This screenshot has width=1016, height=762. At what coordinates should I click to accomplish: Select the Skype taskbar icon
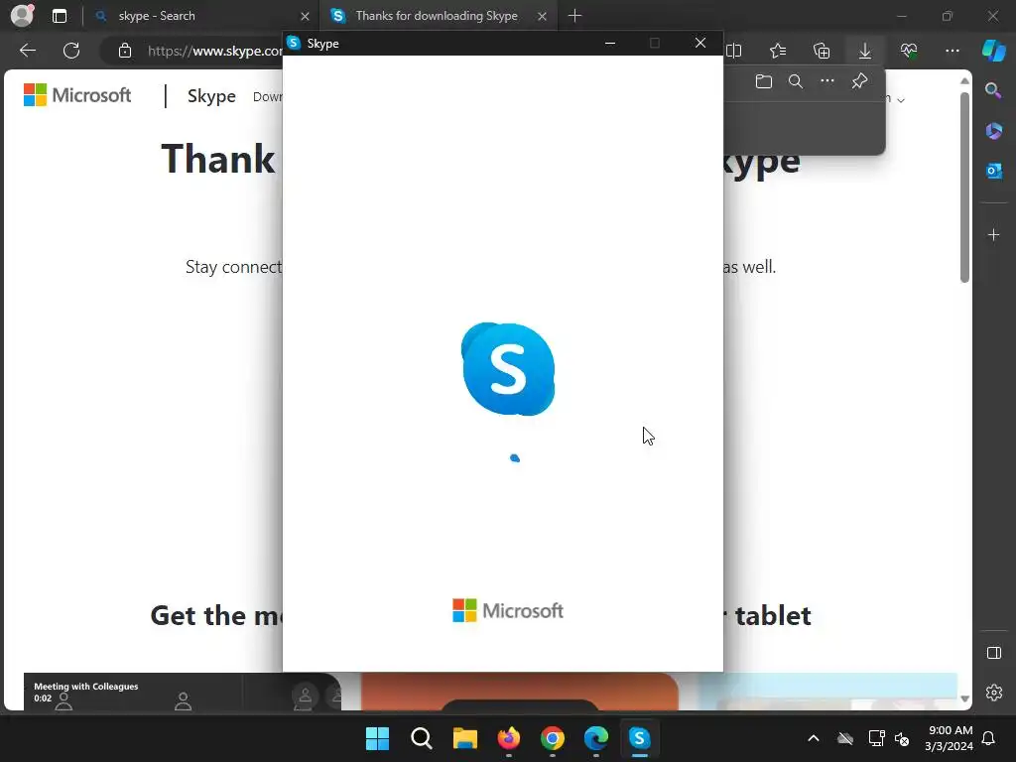[x=640, y=738]
